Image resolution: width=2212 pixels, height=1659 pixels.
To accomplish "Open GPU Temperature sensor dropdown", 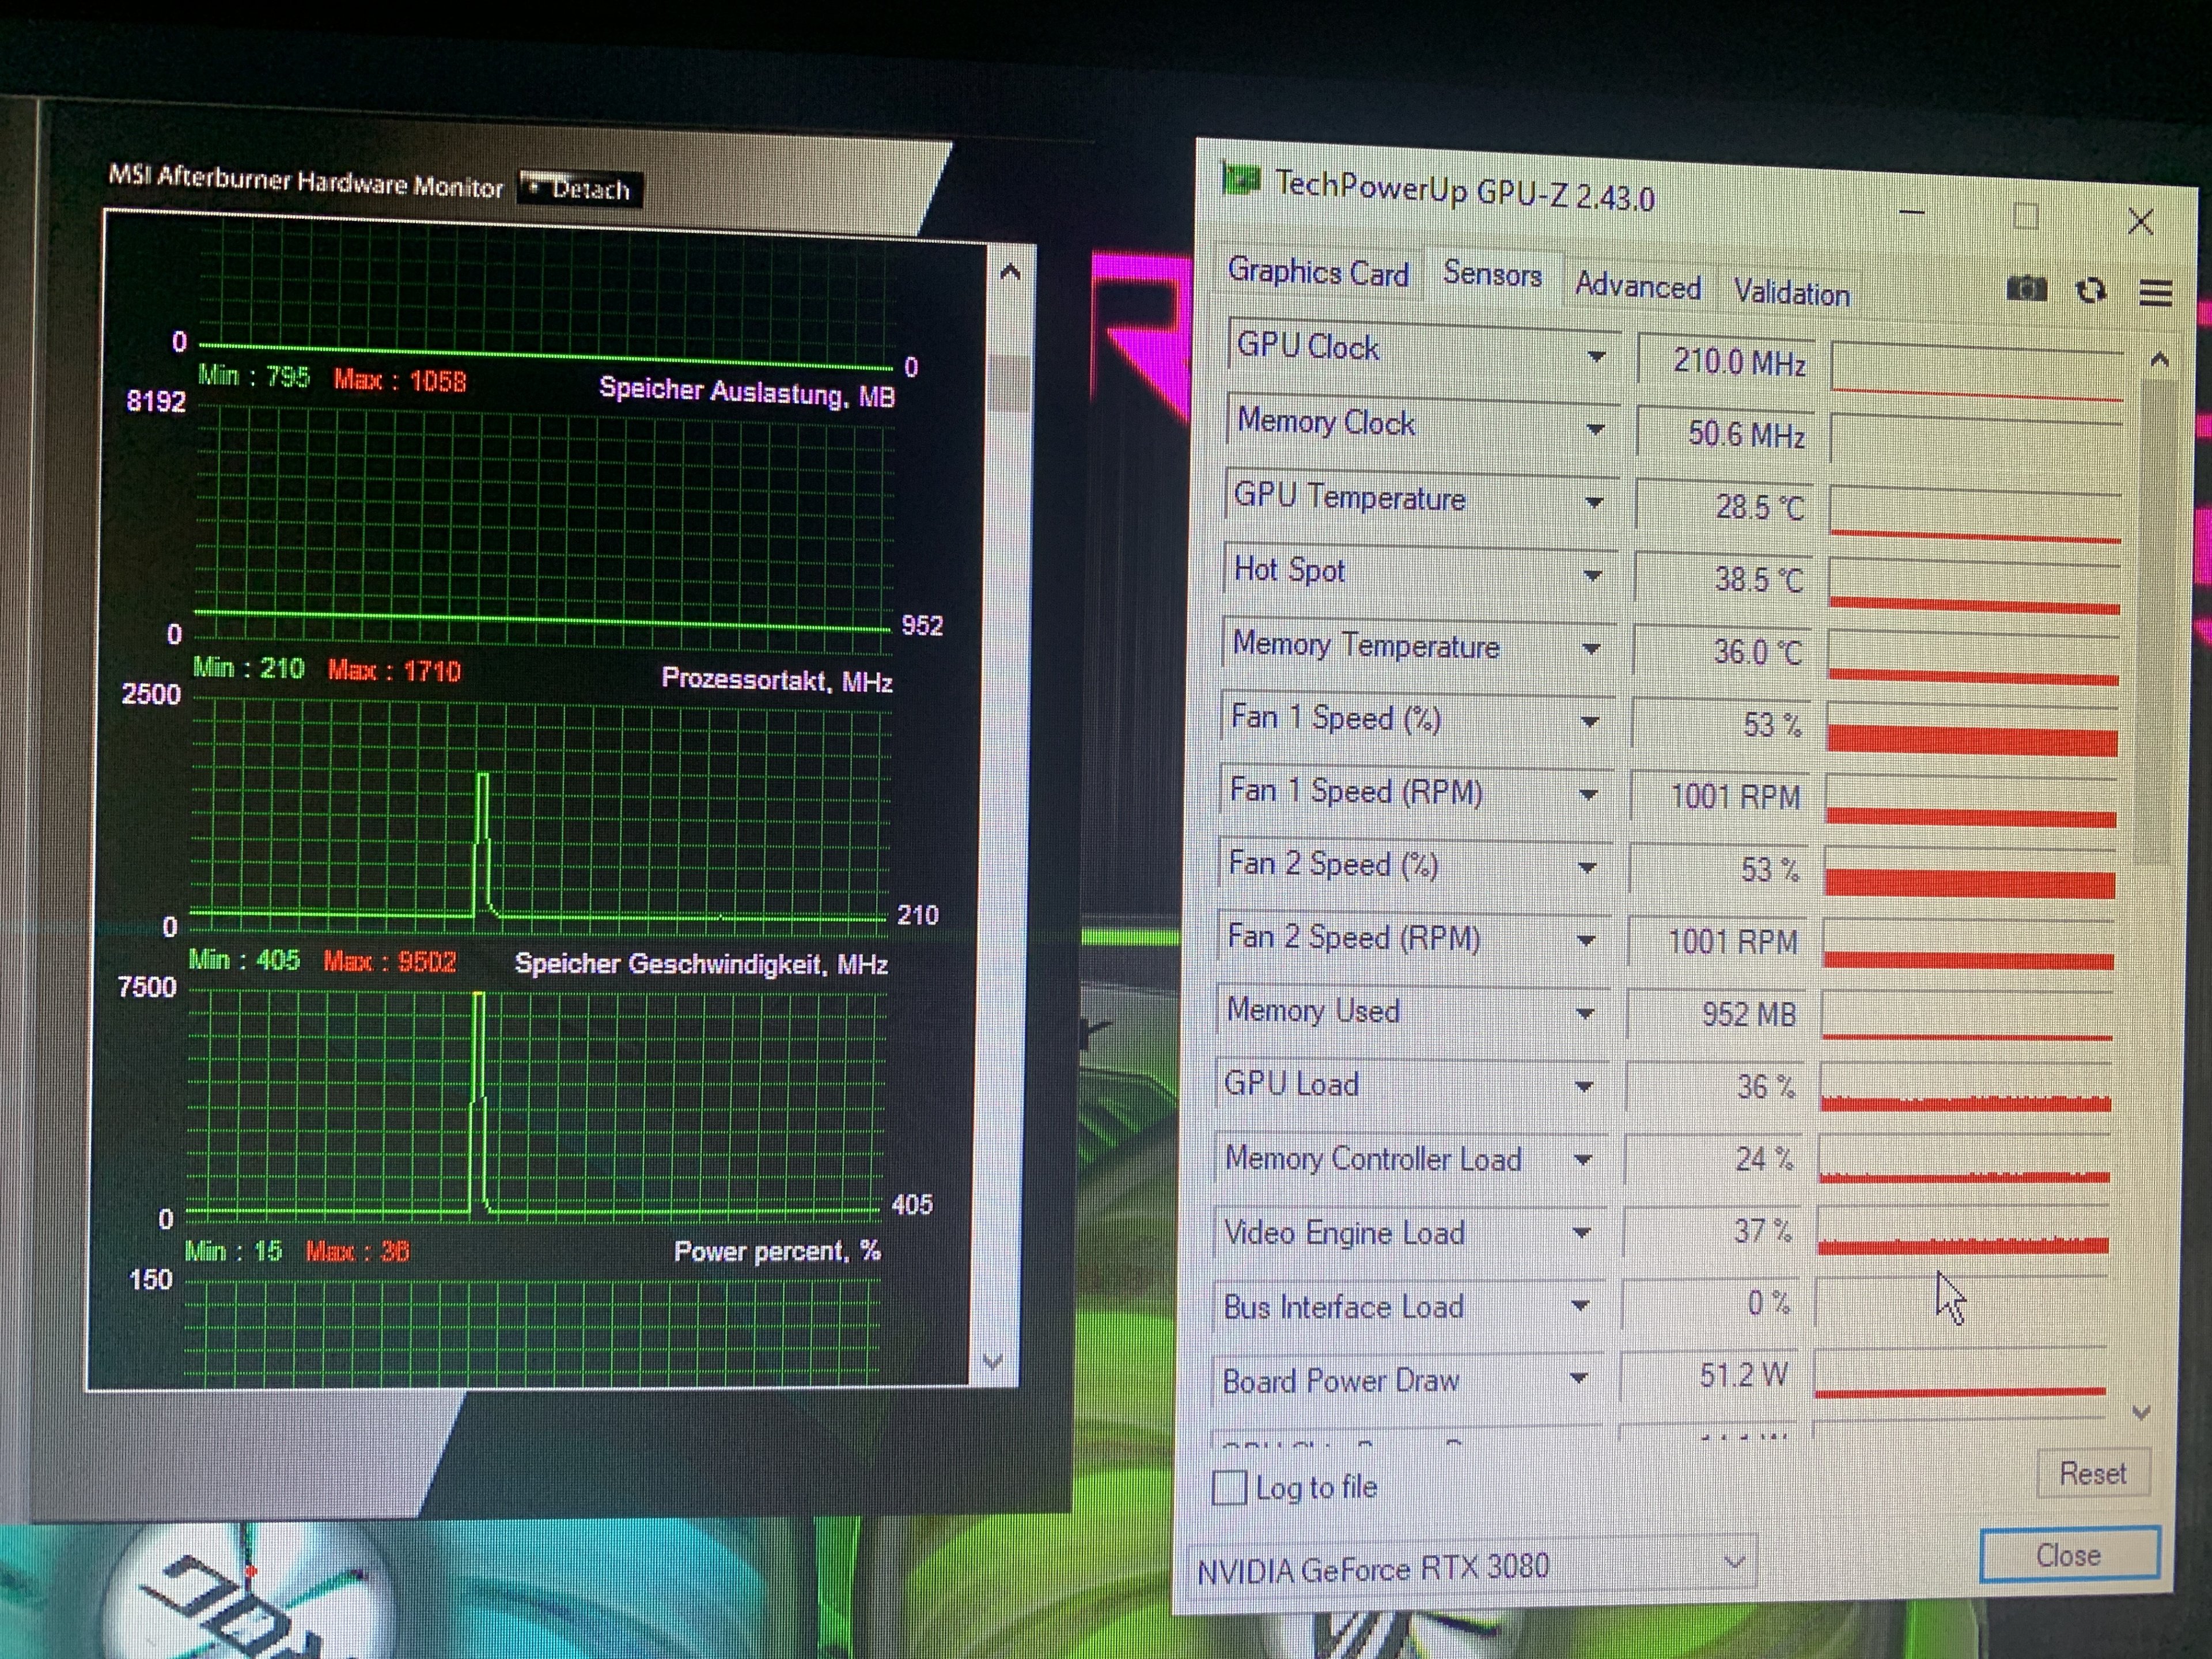I will [1594, 503].
